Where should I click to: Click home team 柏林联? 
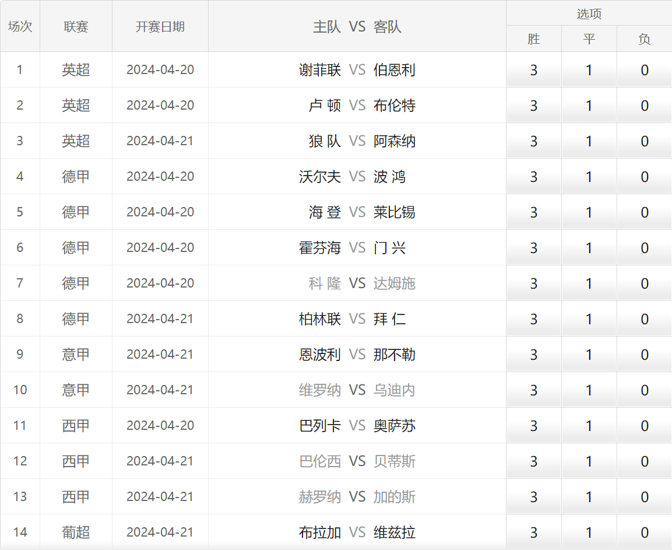(x=320, y=319)
